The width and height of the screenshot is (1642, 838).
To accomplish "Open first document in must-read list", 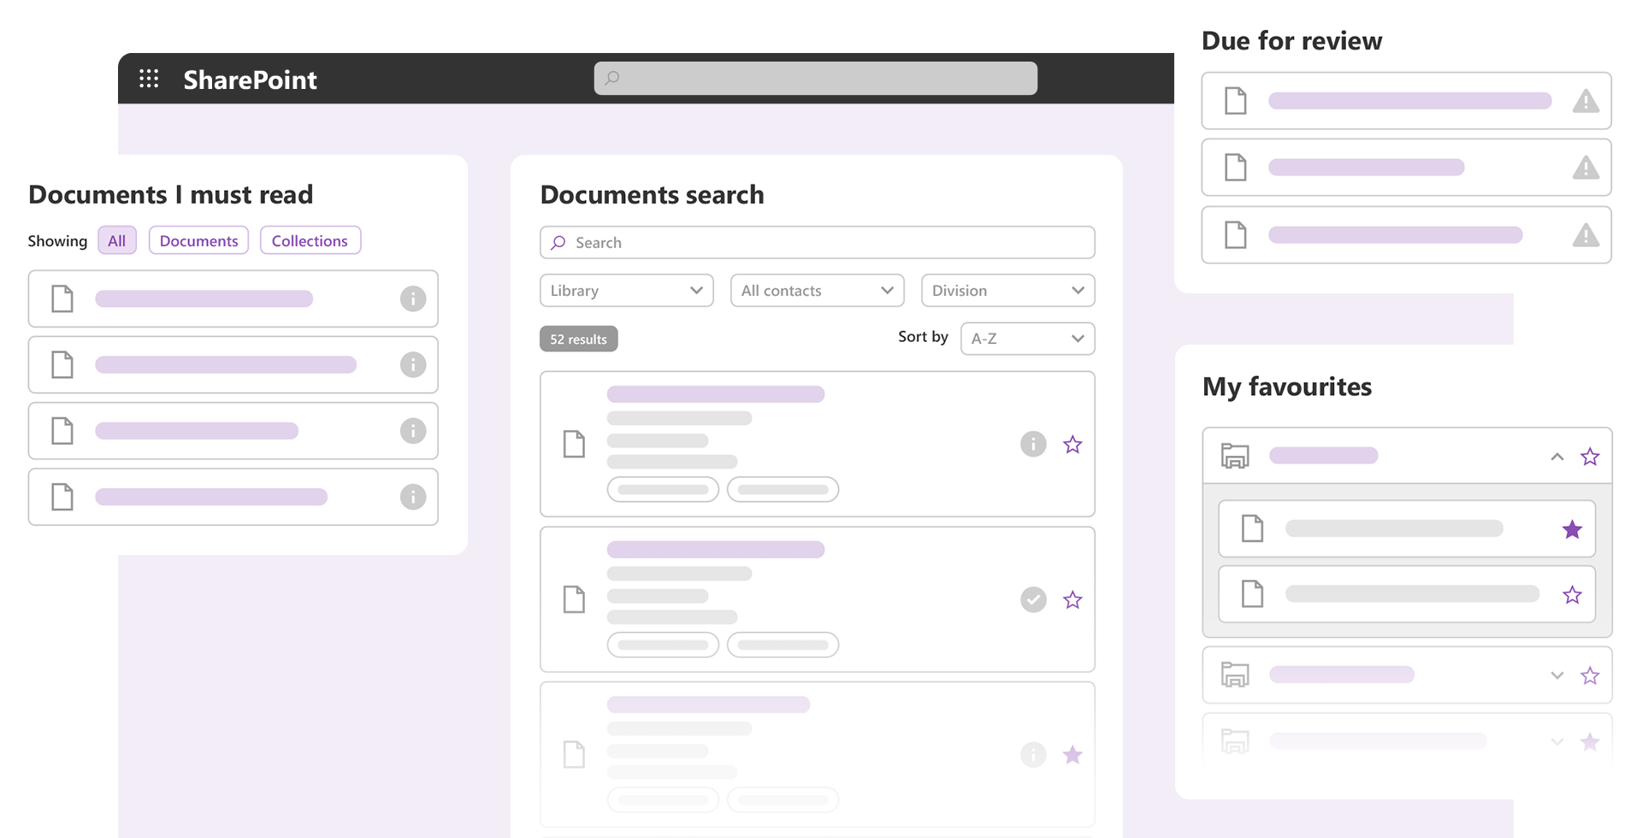I will 233,298.
